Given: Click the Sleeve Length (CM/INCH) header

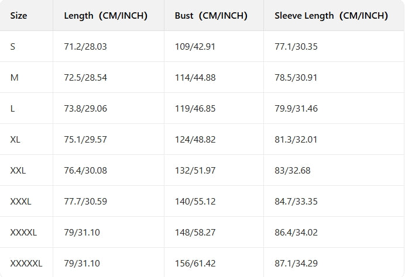Looking at the screenshot, I should (331, 16).
